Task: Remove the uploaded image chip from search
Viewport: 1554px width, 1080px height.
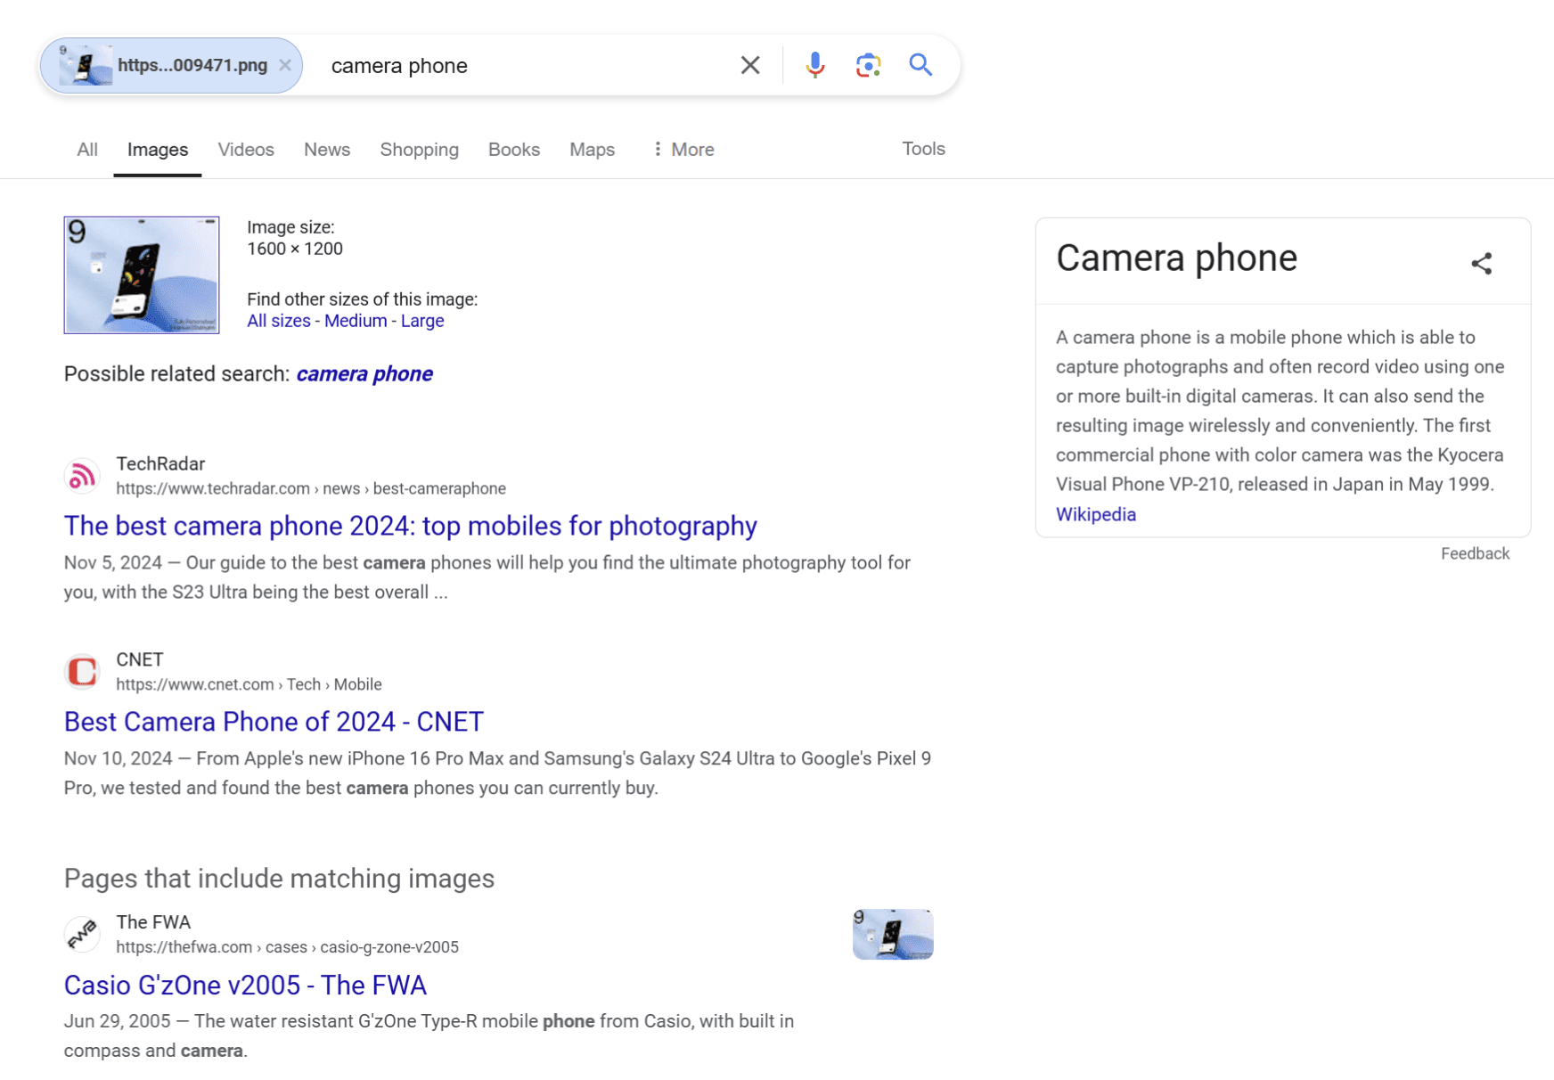Action: click(x=285, y=65)
